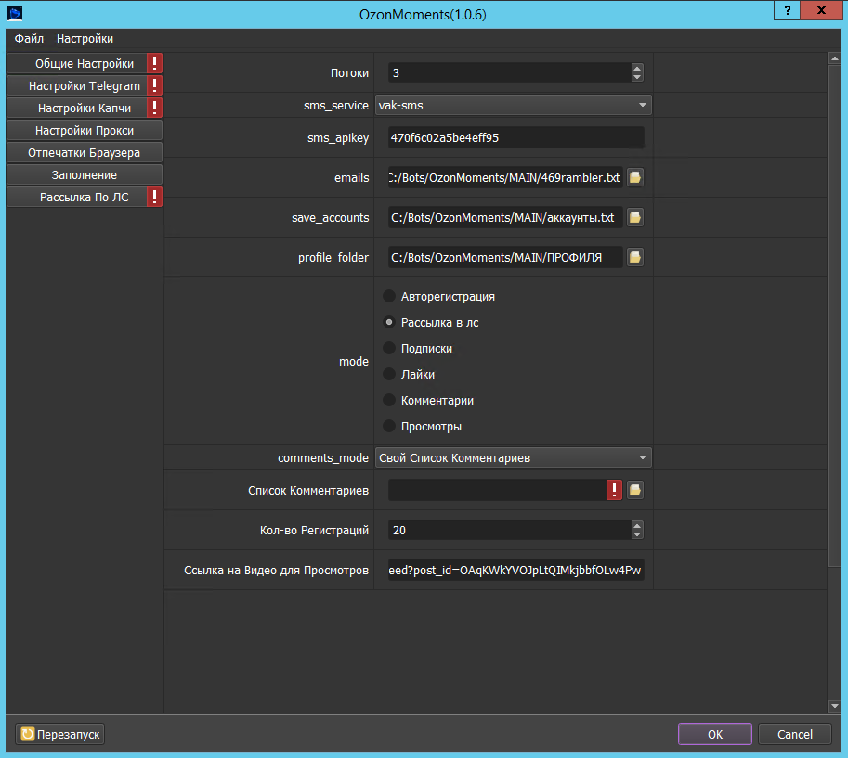Screen dimensions: 848x758
Task: Decrease Потоки value with down arrow
Action: point(637,77)
